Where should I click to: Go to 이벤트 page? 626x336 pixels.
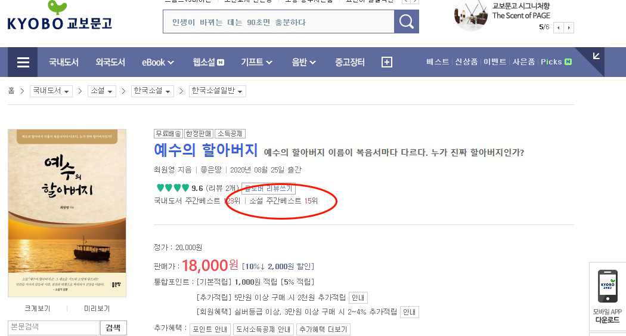(495, 62)
